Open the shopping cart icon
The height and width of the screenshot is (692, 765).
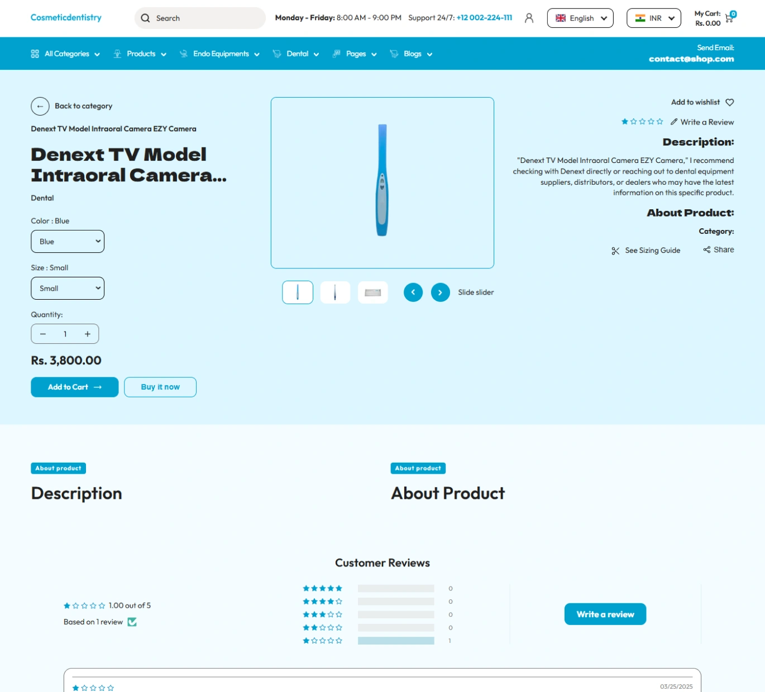[x=730, y=17]
